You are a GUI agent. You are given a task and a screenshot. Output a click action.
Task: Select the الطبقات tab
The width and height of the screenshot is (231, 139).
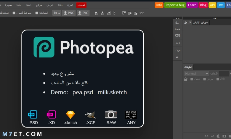pos(188,67)
